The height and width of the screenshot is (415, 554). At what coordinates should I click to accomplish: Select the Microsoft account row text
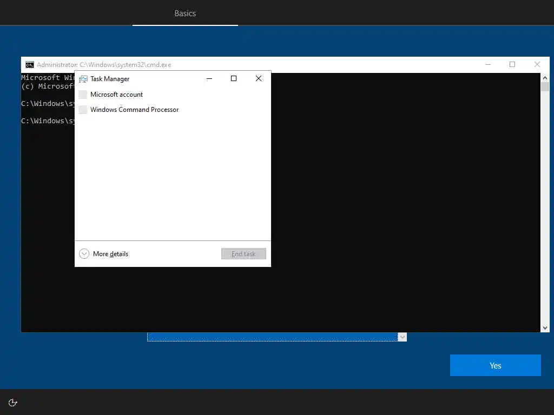point(117,94)
